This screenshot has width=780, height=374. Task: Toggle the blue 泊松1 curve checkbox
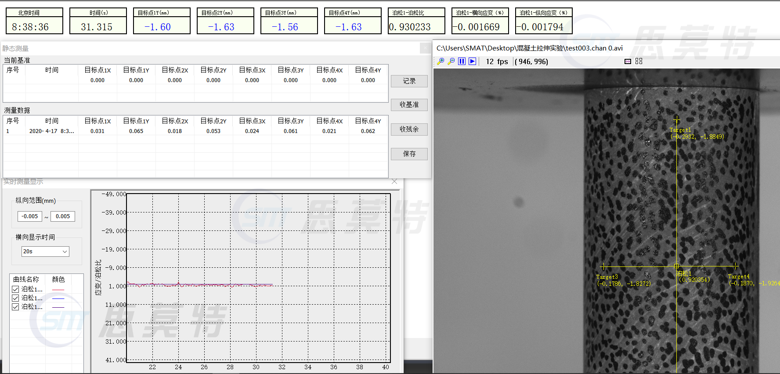tap(15, 298)
